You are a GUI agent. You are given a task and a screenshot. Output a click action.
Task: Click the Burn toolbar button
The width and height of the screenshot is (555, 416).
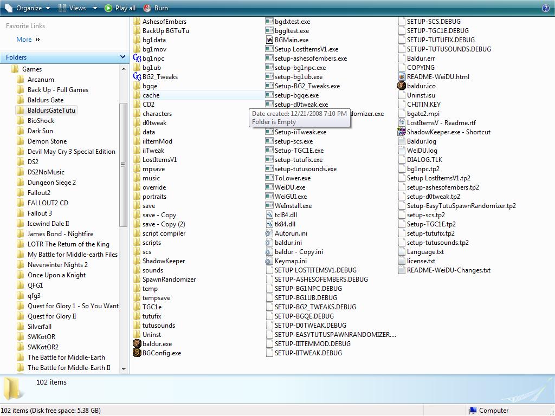[x=156, y=8]
